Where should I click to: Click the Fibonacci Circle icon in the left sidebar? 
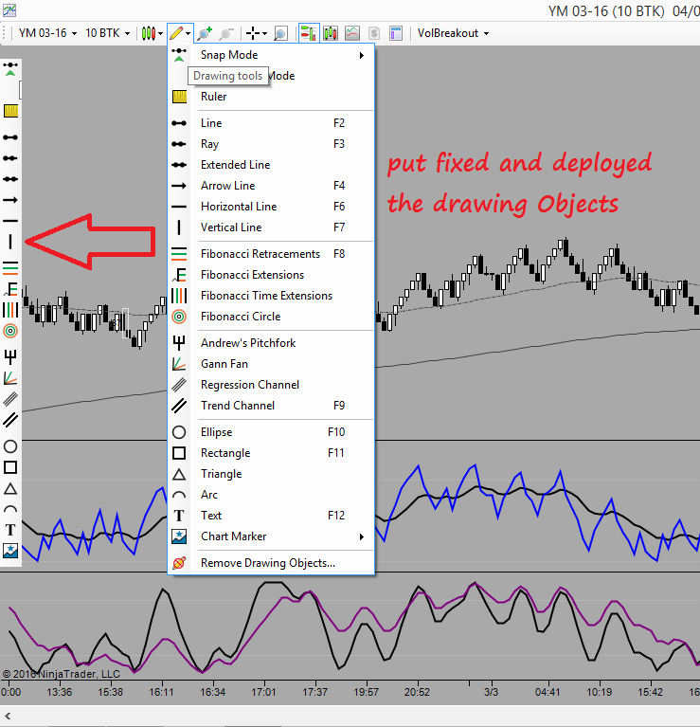[x=10, y=331]
